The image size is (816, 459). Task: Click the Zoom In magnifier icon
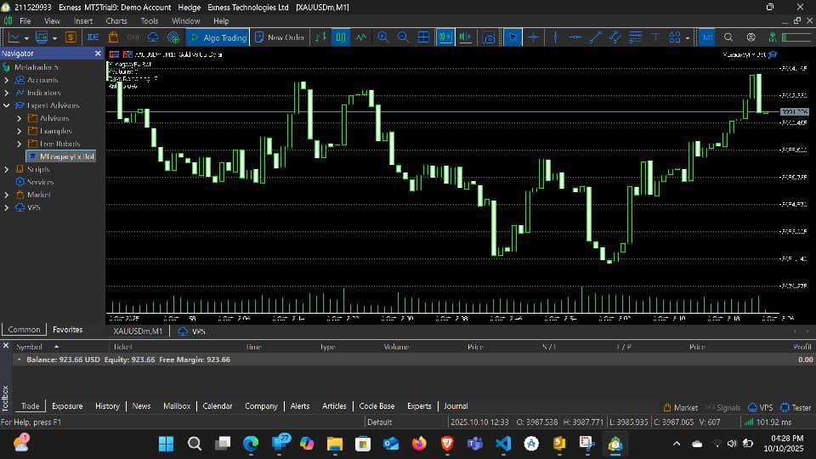point(383,37)
